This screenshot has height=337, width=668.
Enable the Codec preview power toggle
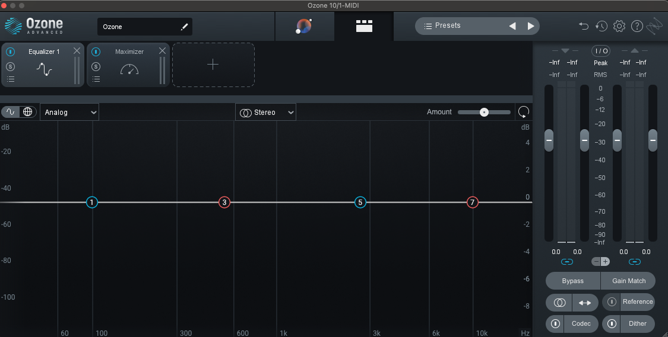555,324
